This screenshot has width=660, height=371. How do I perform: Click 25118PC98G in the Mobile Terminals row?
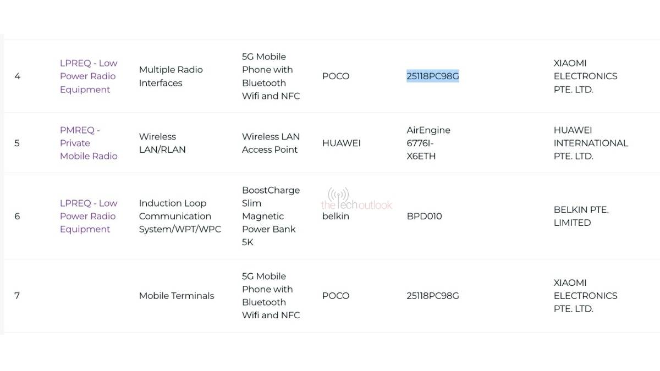click(432, 296)
